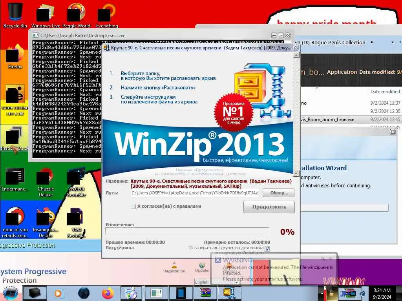
Task: Click the 'Продолжить' continue button
Action: pos(269,207)
